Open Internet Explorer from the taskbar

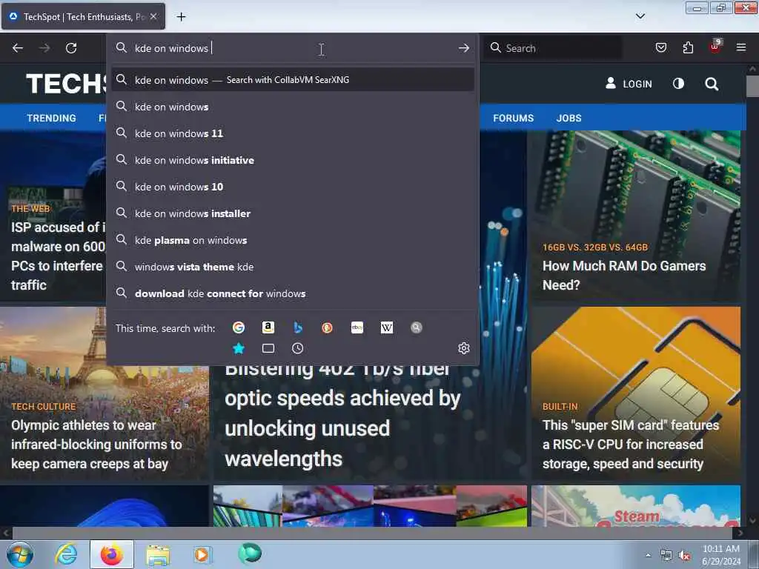(66, 554)
